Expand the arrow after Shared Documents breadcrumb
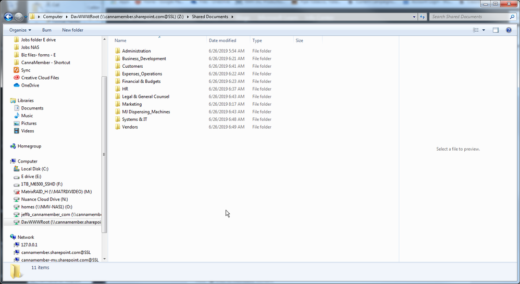The height and width of the screenshot is (284, 520). click(x=232, y=17)
